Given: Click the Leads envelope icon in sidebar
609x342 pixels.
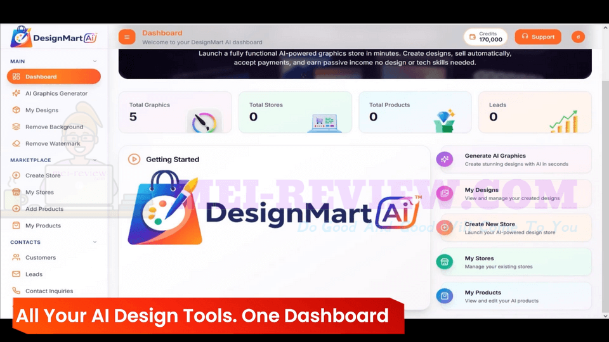Looking at the screenshot, I should (x=16, y=274).
